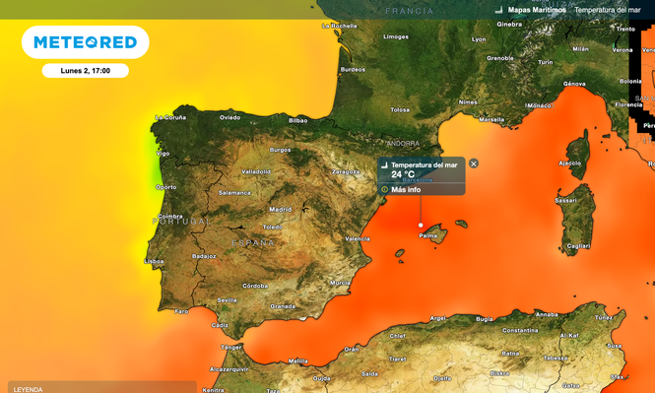Open the Mapas Marítimos menu
Screen dimensions: 655x393
point(537,10)
